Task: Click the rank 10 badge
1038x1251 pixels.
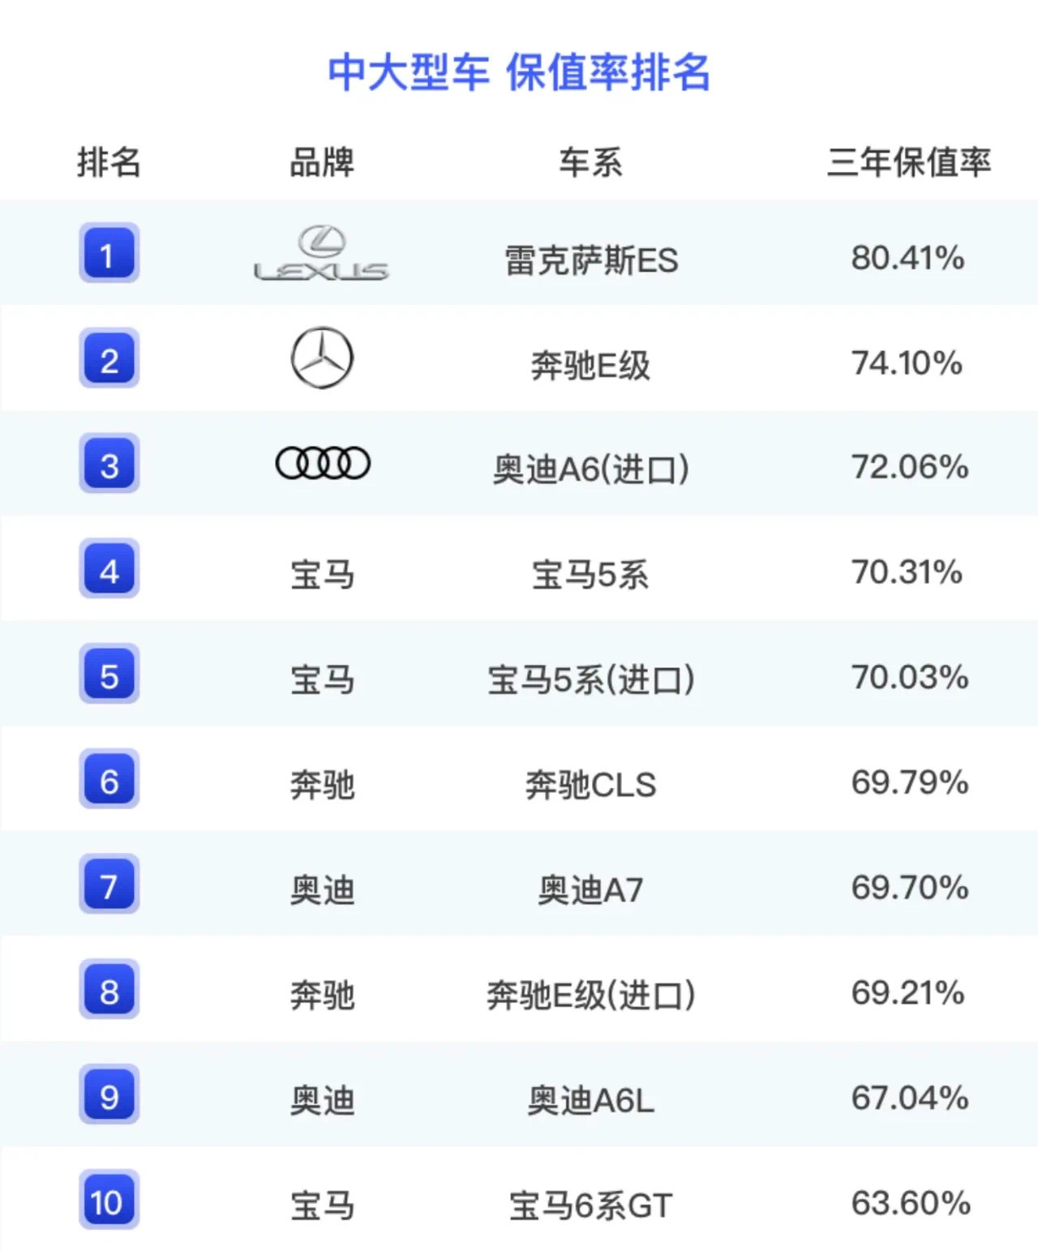Action: pos(109,1201)
